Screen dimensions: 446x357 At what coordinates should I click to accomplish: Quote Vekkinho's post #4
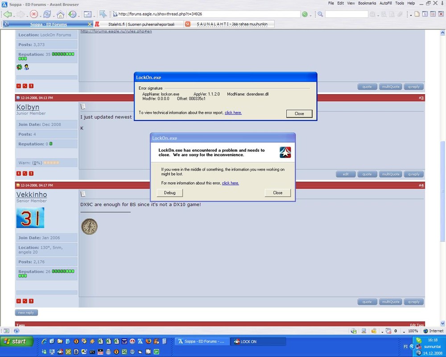coord(367,302)
